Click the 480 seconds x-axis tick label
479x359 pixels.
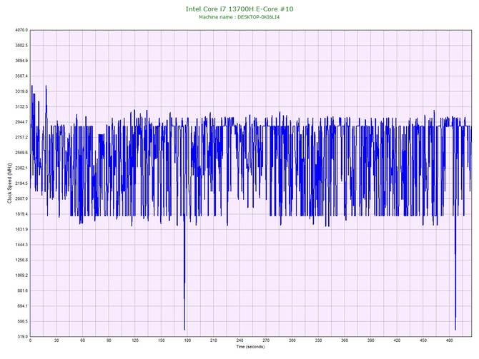450,340
